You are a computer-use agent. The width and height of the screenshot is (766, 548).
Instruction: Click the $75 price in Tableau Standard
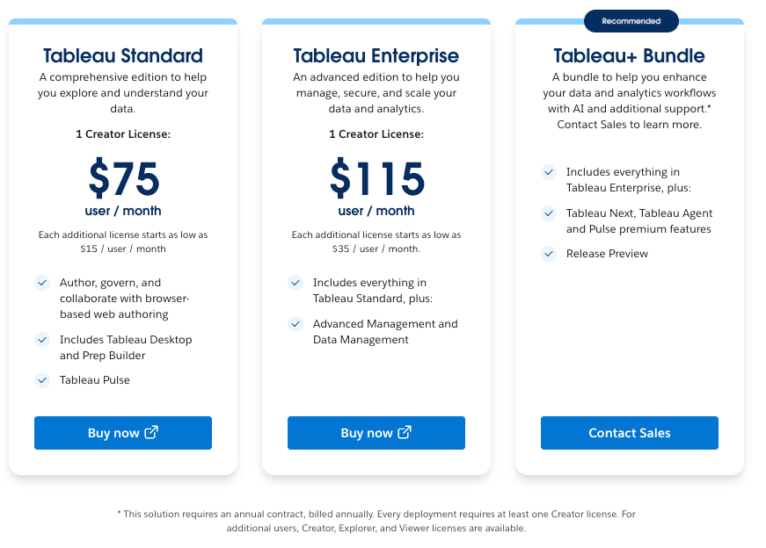pyautogui.click(x=124, y=179)
